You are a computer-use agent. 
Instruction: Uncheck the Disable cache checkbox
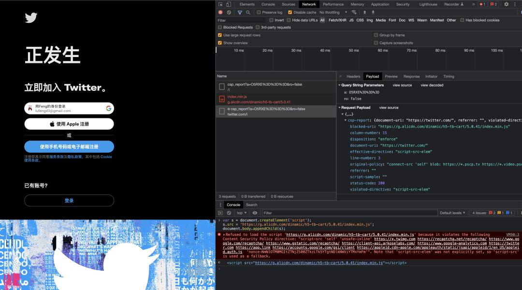point(289,13)
